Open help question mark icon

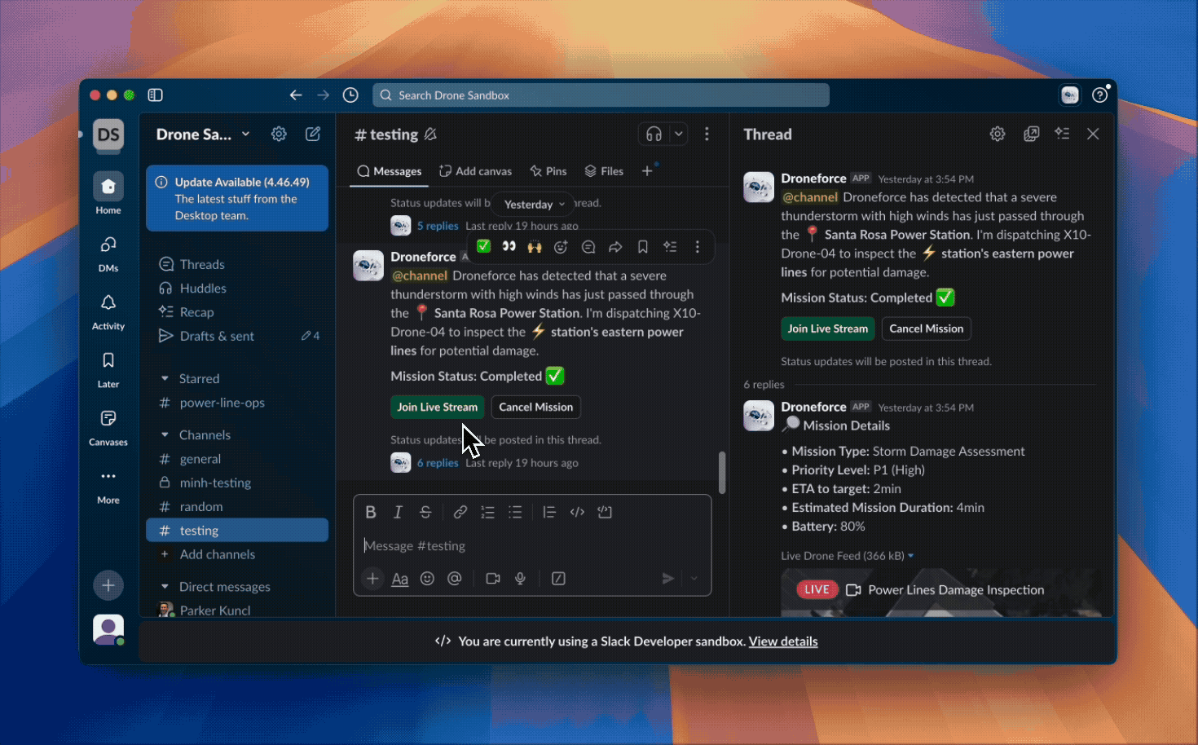1099,95
